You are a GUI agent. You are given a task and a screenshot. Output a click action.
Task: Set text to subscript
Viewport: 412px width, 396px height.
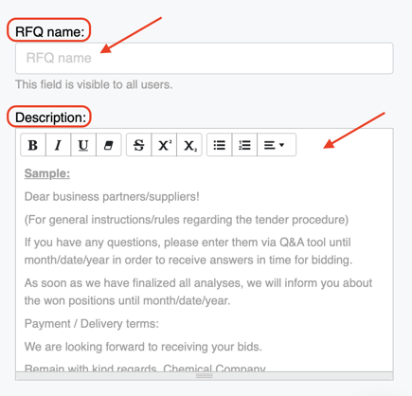[189, 145]
